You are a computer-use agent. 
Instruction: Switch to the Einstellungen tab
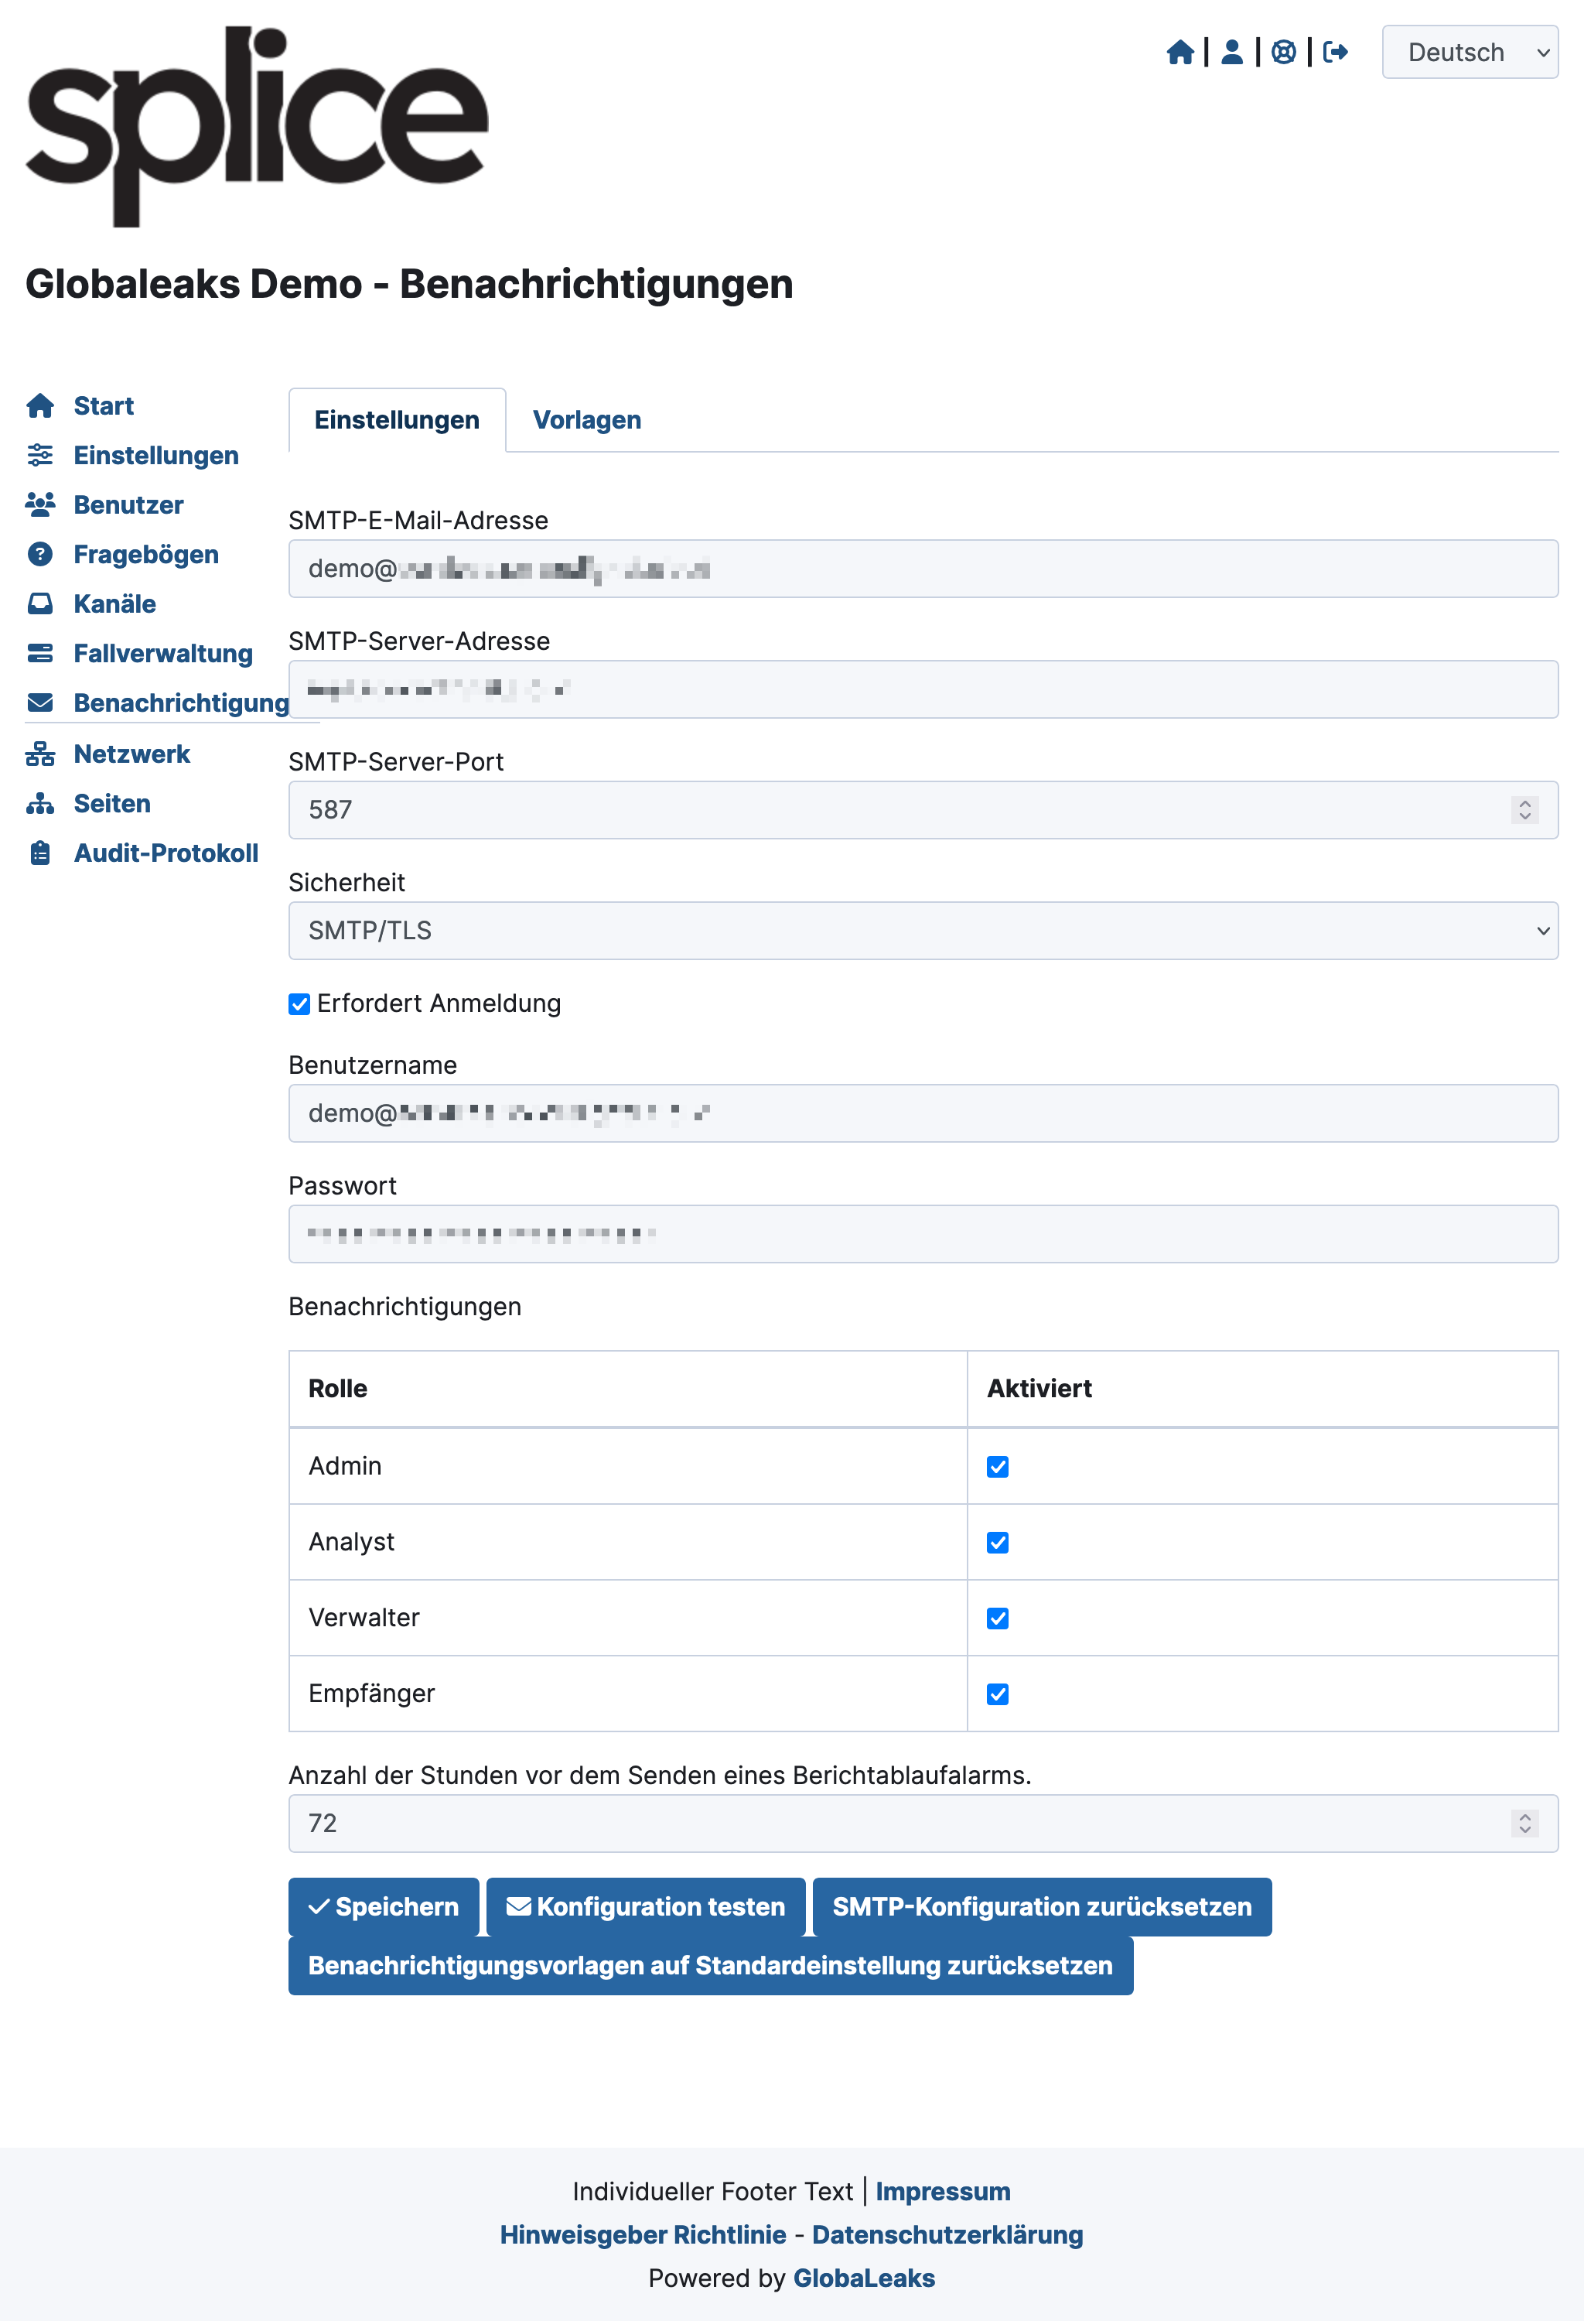[398, 419]
